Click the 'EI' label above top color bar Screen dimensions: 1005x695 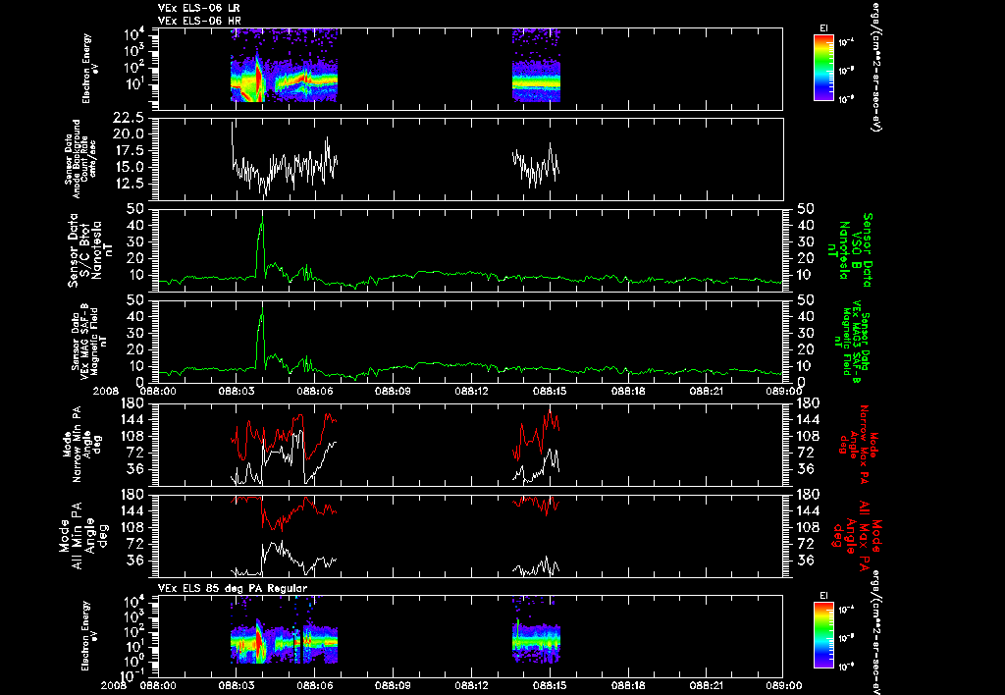pyautogui.click(x=823, y=28)
